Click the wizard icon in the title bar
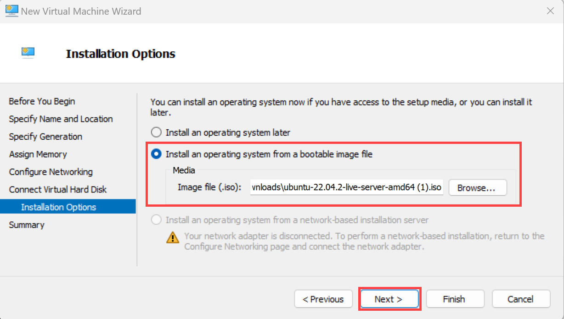Screen dimensions: 564x319 pyautogui.click(x=11, y=11)
